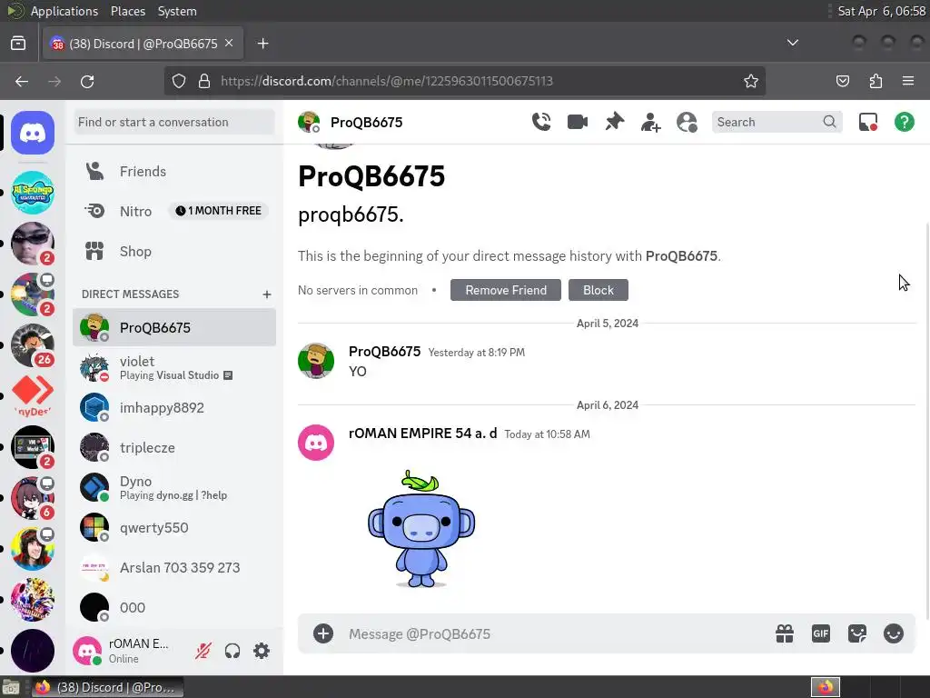Image resolution: width=930 pixels, height=698 pixels.
Task: Open DM with 000
Action: 174,607
